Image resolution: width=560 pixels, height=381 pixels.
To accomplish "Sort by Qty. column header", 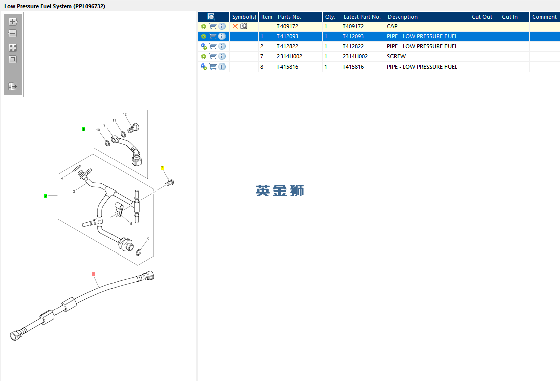I will [332, 17].
